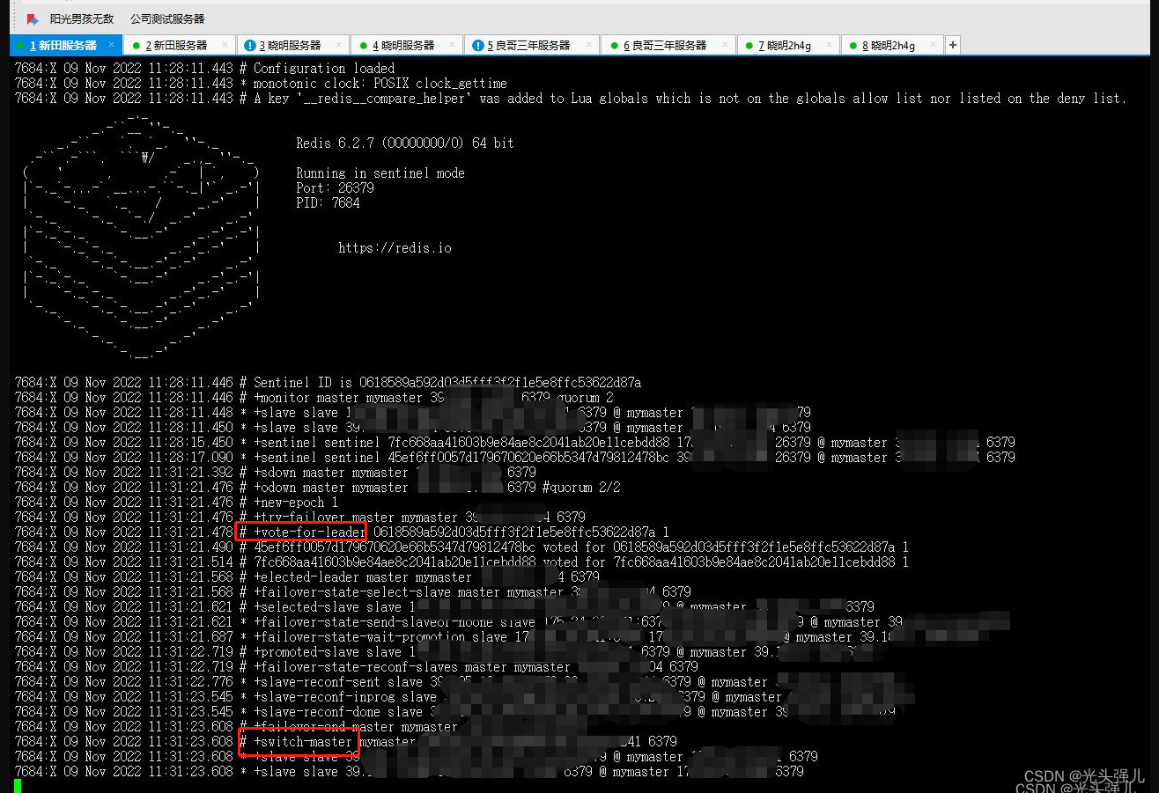Image resolution: width=1159 pixels, height=793 pixels.
Task: Click the '+selected-slave slave' line
Action: pyautogui.click(x=444, y=606)
